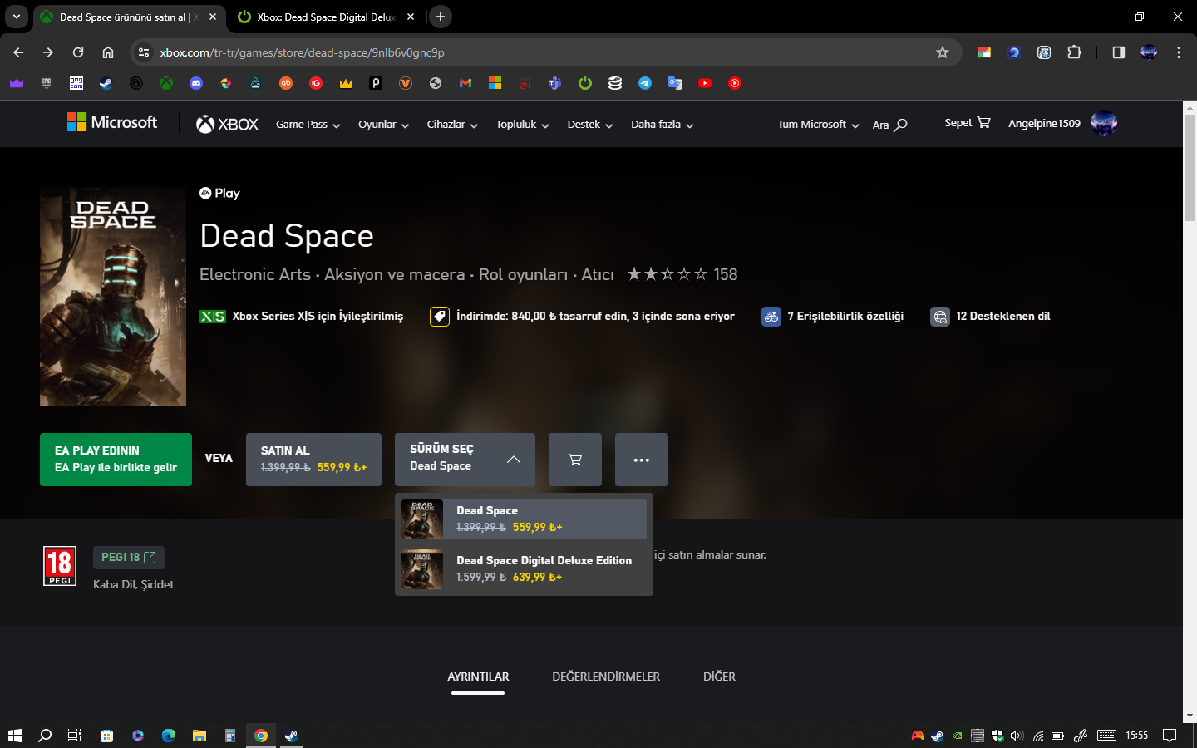The width and height of the screenshot is (1197, 748).
Task: Click the Microsoft four-square logo bookmark
Action: [x=495, y=83]
